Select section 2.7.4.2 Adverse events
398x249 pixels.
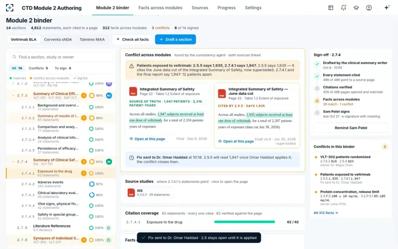(x=61, y=184)
